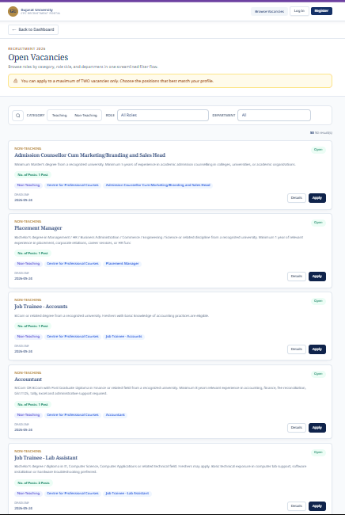This screenshot has height=515, width=345.
Task: Click Centre for Professional Courses tag on Accountant
Action: (73, 415)
